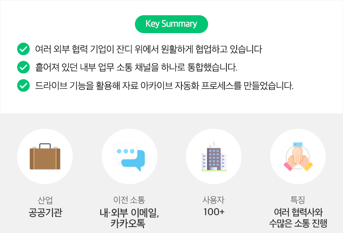Click the first green checkmark icon

24,49
